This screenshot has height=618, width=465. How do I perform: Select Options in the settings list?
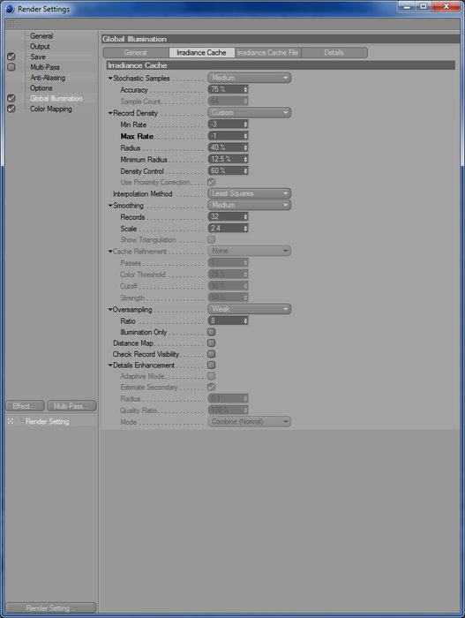click(x=41, y=88)
